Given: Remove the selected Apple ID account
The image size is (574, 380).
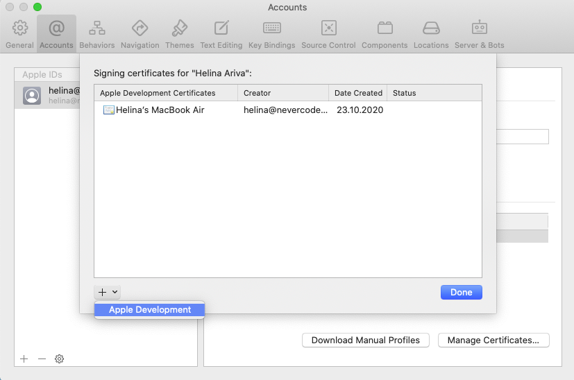Looking at the screenshot, I should pos(42,359).
